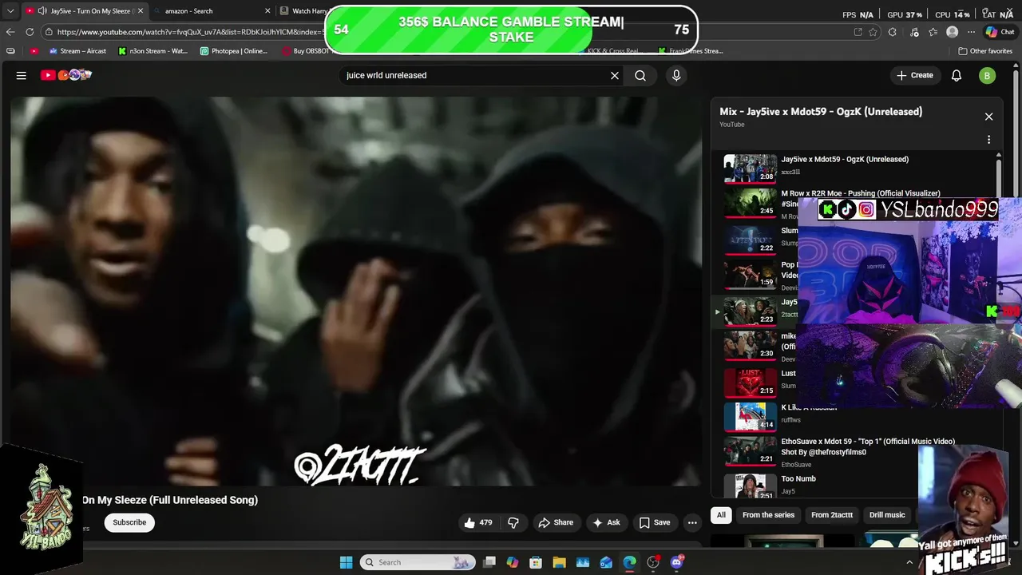Image resolution: width=1022 pixels, height=575 pixels.
Task: Open browser extensions puzzle icon
Action: coord(893,32)
